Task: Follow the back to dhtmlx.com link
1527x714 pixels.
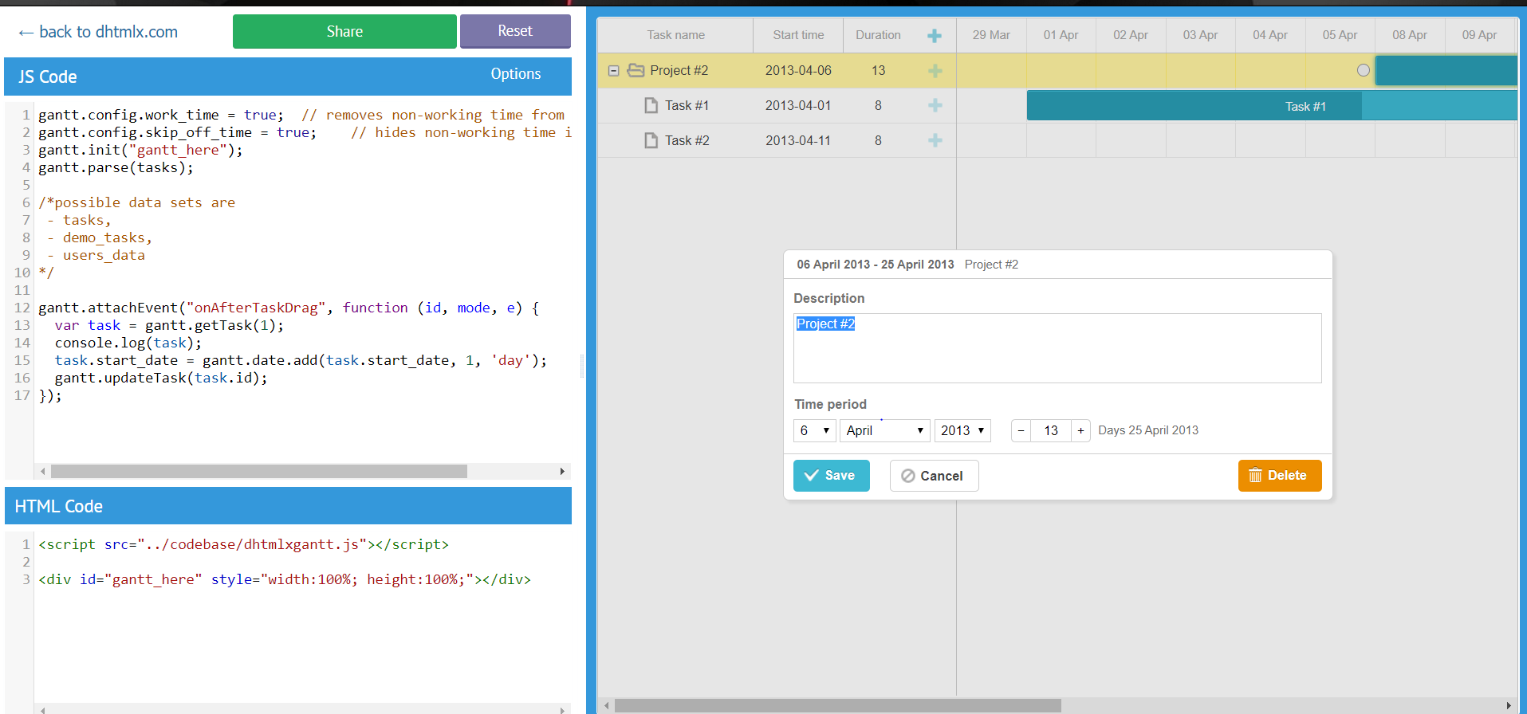Action: click(98, 32)
